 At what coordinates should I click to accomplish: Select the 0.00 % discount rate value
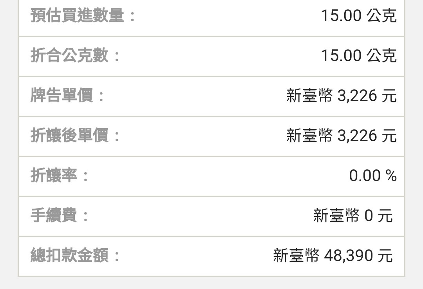372,176
